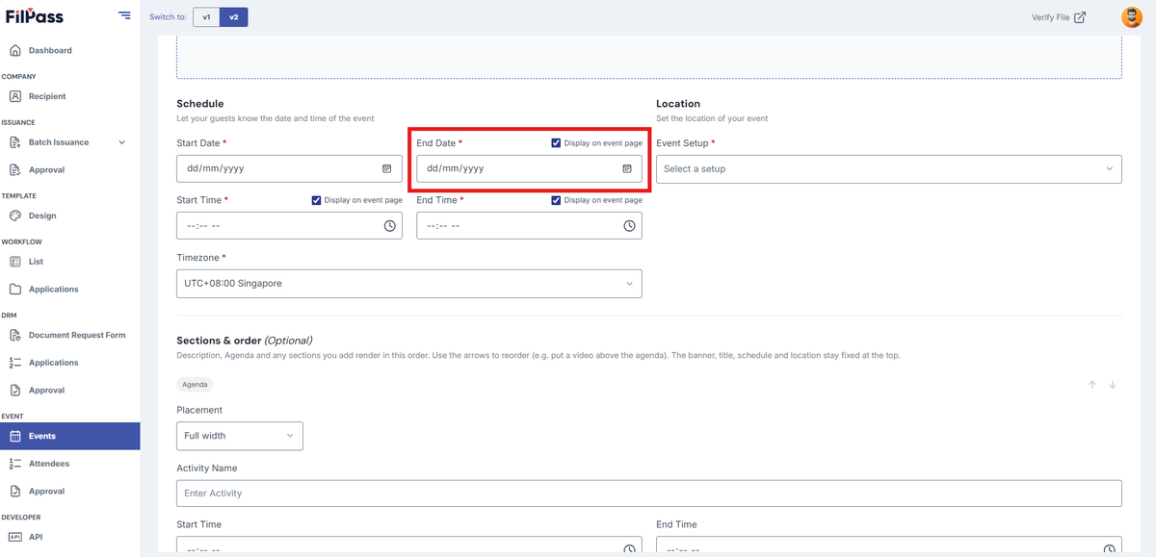Open the Placement Full width dropdown
Screen dimensions: 1156x557
240,436
